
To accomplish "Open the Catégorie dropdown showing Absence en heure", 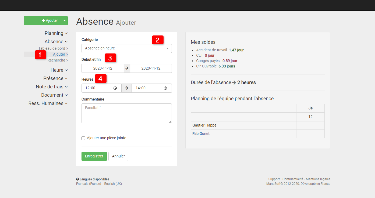I will coord(127,48).
